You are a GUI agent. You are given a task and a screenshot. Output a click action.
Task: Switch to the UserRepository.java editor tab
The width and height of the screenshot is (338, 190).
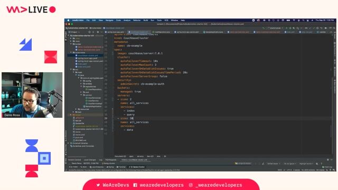click(161, 32)
